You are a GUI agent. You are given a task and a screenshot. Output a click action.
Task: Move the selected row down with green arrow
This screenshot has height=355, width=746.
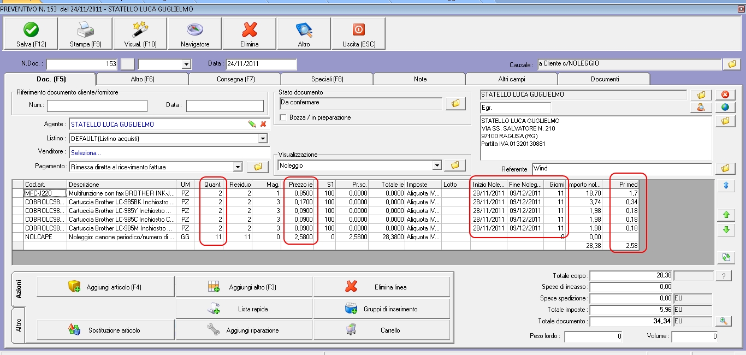click(x=726, y=230)
